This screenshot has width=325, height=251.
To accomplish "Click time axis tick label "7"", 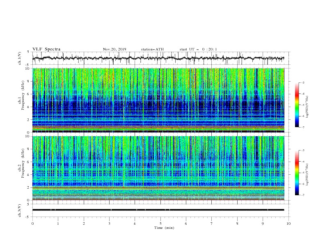I will tap(212, 224).
